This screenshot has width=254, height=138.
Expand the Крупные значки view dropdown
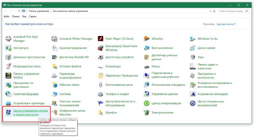226,24
